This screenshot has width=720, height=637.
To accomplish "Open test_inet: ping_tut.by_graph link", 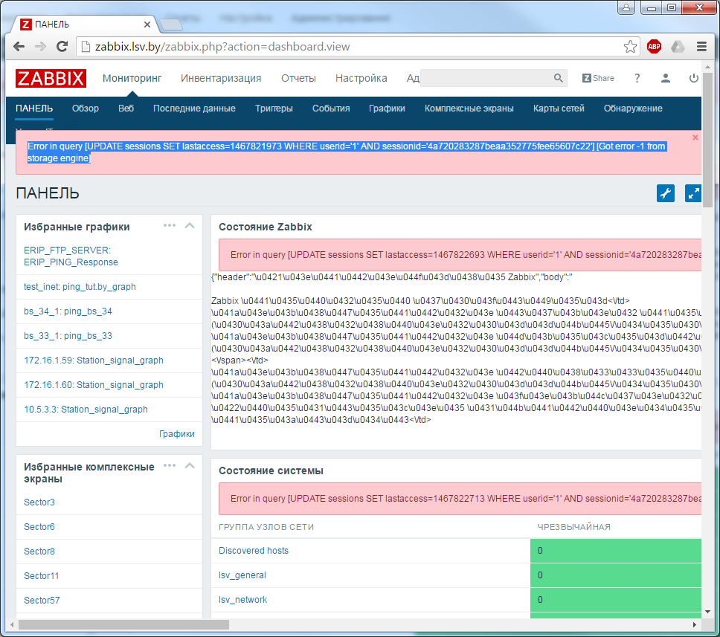I will click(80, 287).
